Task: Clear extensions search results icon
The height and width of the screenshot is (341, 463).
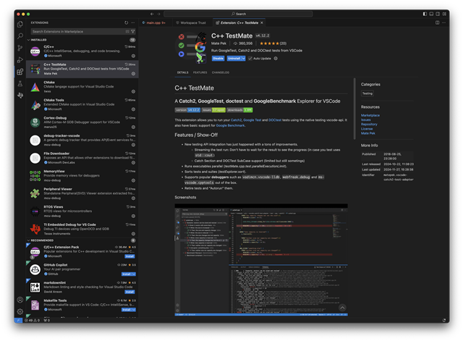Action: 127,31
